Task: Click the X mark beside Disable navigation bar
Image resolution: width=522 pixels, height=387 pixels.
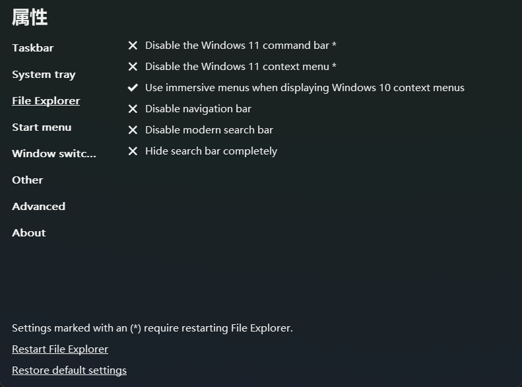Action: (x=133, y=109)
